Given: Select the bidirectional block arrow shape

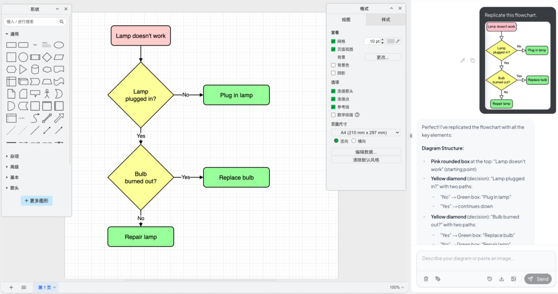Looking at the screenshot, I should tap(47, 118).
